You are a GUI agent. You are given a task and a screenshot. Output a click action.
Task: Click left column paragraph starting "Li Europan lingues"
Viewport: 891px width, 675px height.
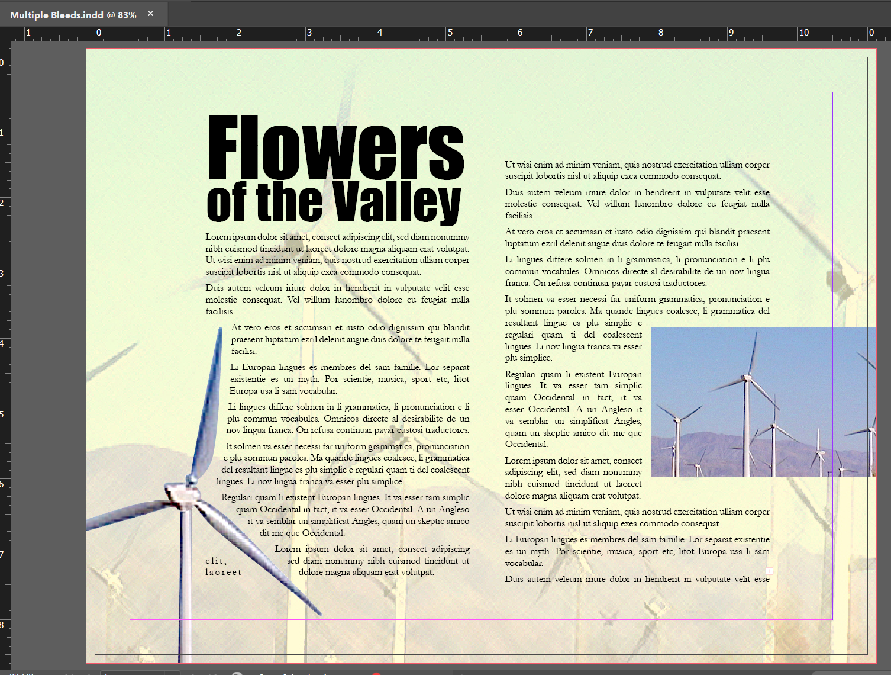coord(349,379)
